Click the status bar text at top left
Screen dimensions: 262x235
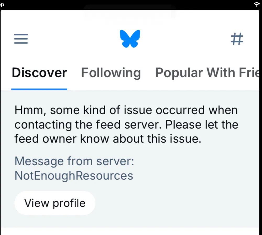click(2, 4)
